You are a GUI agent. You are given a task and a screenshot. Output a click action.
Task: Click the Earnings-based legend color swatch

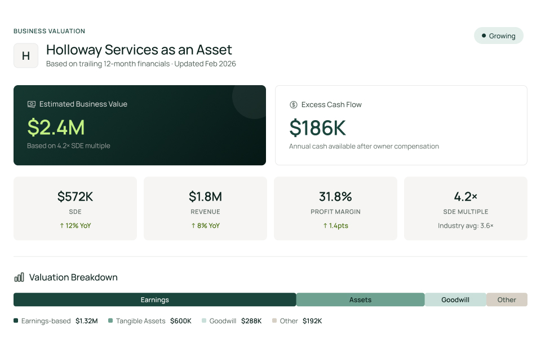coord(16,321)
